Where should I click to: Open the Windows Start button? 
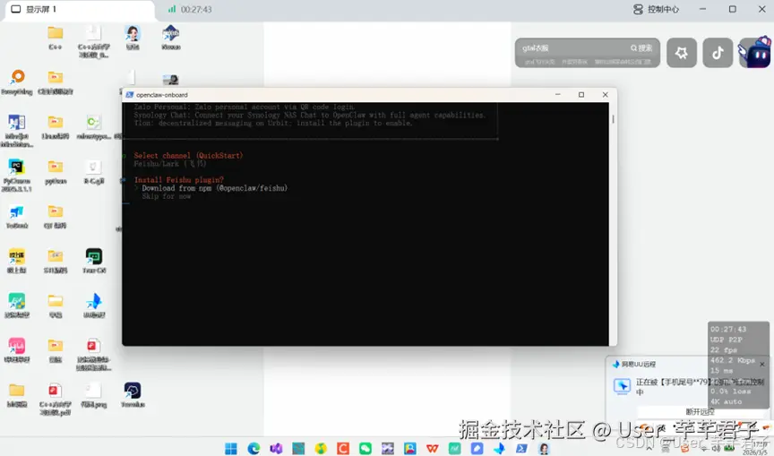coord(230,448)
